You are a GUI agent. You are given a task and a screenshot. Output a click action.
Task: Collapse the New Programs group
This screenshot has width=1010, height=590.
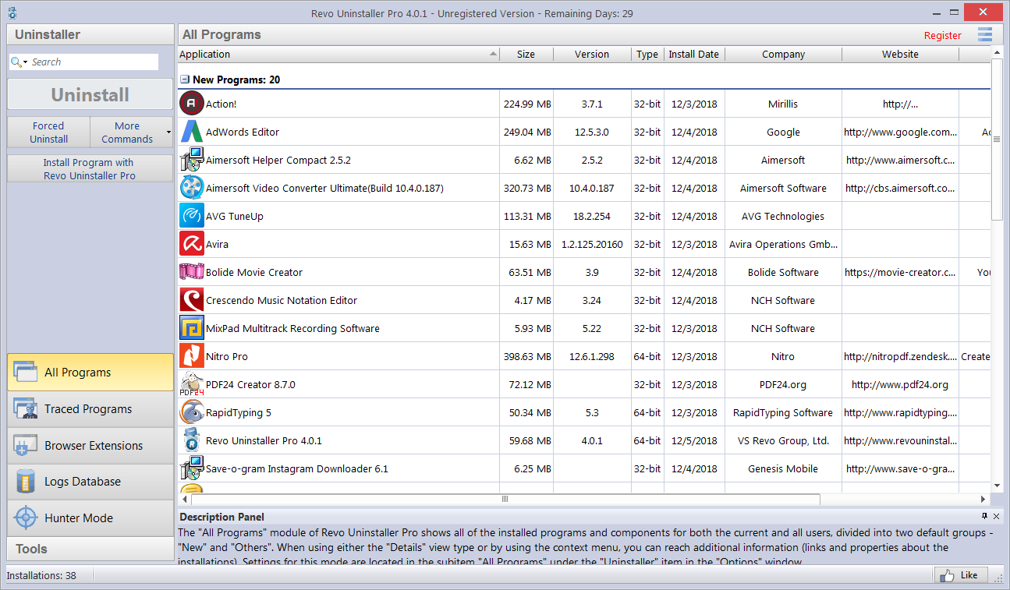(x=183, y=79)
